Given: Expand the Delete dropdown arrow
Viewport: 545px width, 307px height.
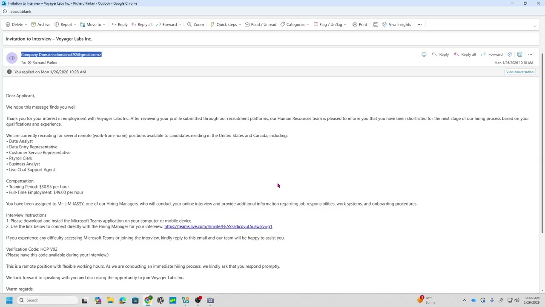Looking at the screenshot, I should [x=26, y=25].
